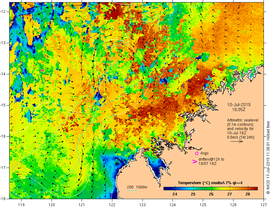Click the magenta drifter marker on the map

42,70
